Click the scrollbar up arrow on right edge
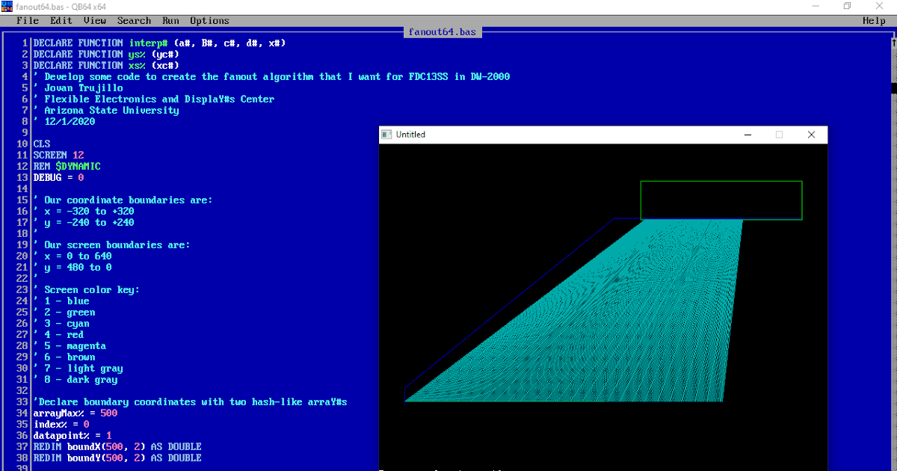The image size is (897, 471). [x=891, y=43]
